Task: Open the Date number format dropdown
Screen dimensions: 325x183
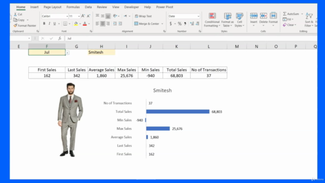Action: pyautogui.click(x=198, y=16)
